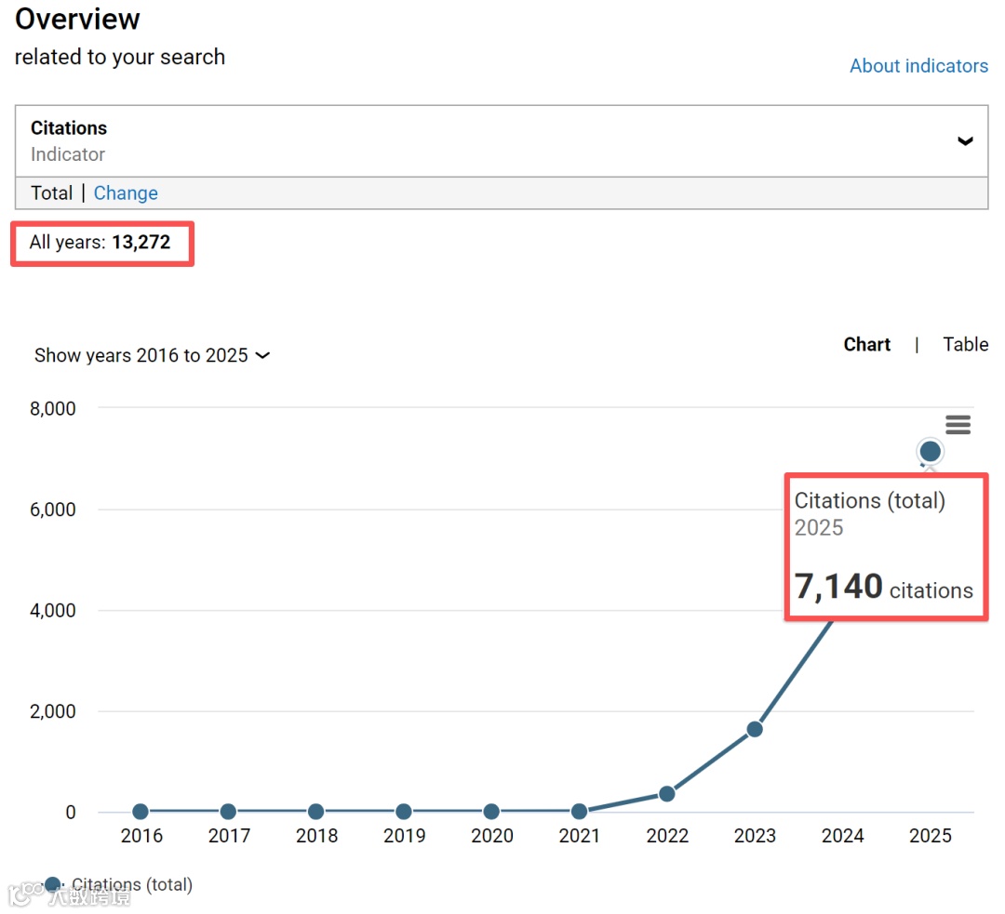This screenshot has width=1005, height=914.
Task: Click the 2025 x-axis year label
Action: coord(930,835)
